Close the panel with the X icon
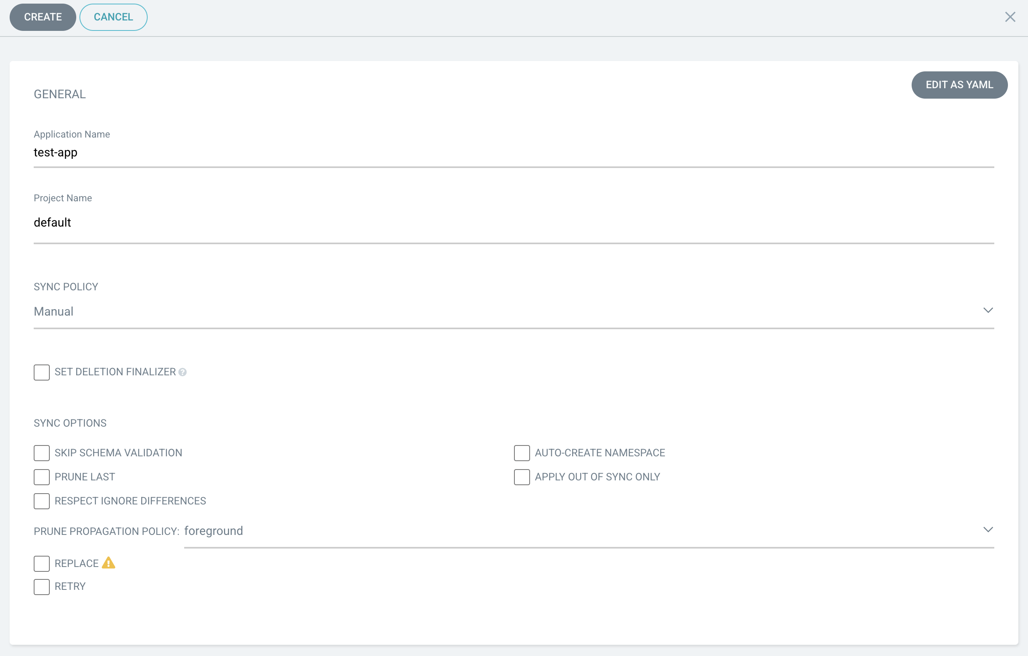 pyautogui.click(x=1010, y=17)
